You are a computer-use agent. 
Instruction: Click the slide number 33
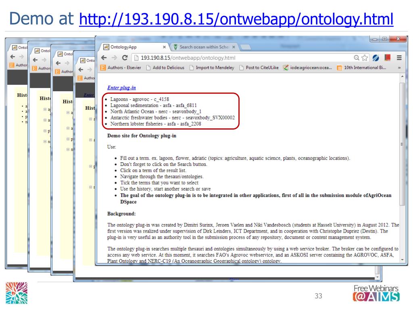[318, 296]
